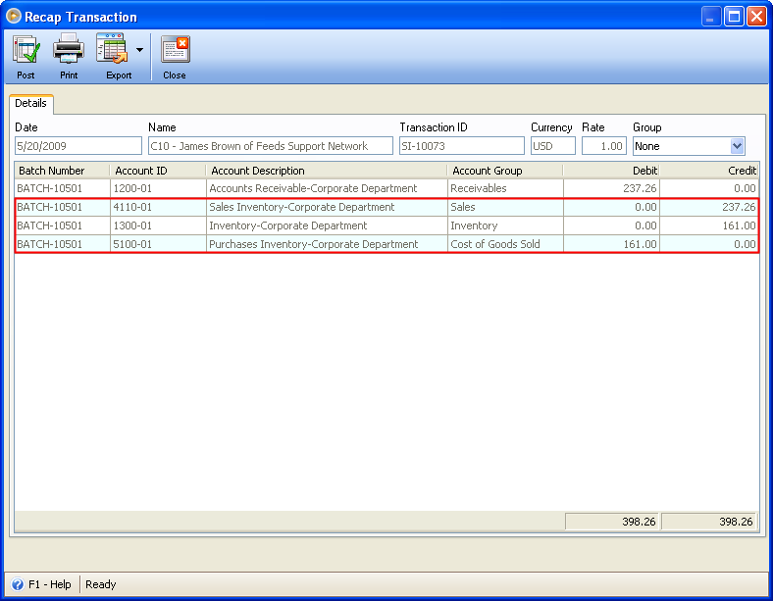773x601 pixels.
Task: Click Sales Inventory-Corporate Department description
Action: (327, 207)
